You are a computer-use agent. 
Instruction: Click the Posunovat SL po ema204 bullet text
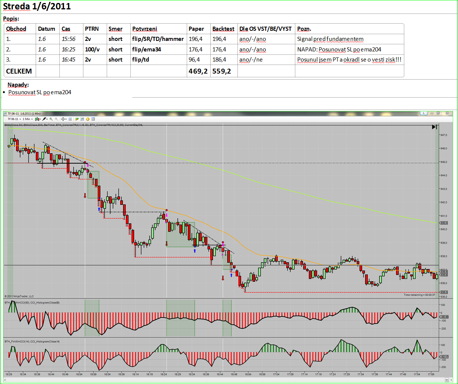(x=40, y=92)
